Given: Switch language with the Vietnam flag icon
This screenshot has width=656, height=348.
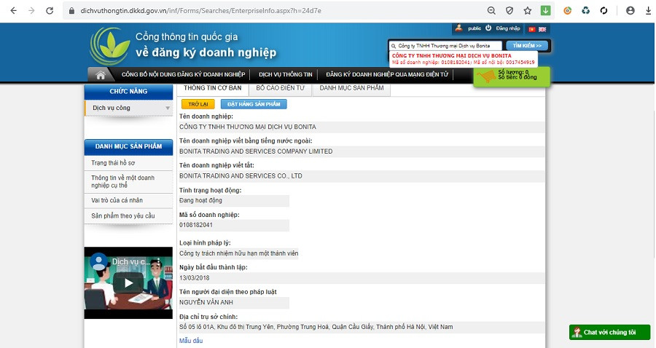Looking at the screenshot, I should [532, 29].
